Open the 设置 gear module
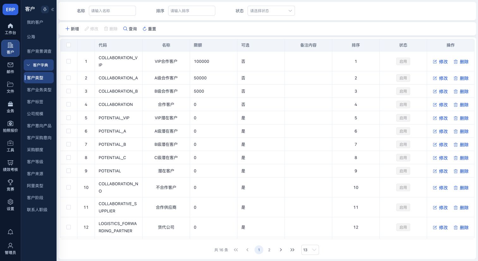 click(x=10, y=205)
